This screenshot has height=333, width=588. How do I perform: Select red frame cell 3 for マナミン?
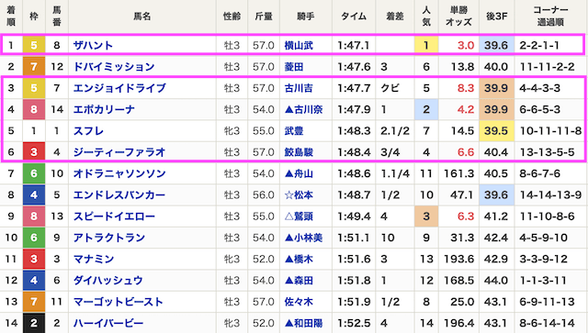coord(34,259)
